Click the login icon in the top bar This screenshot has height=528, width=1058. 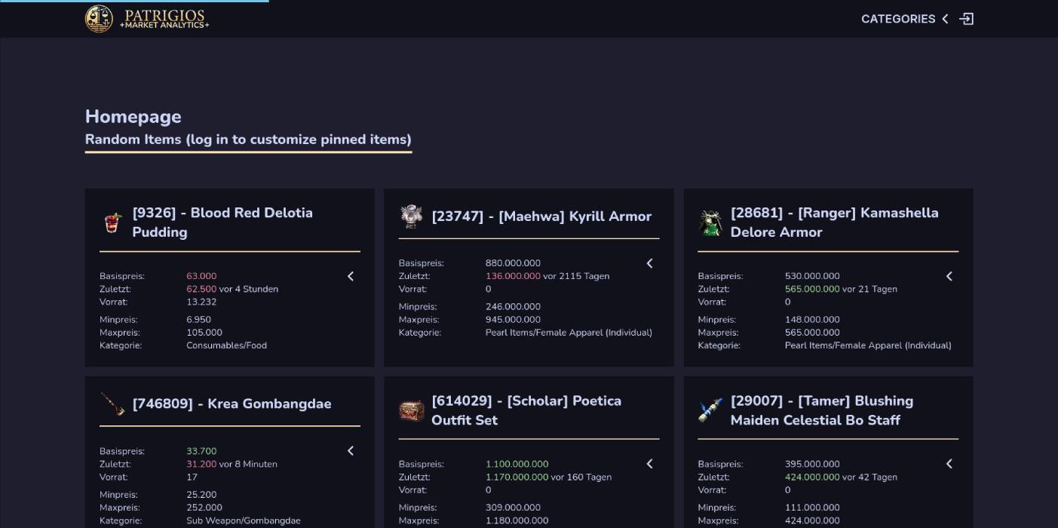968,18
